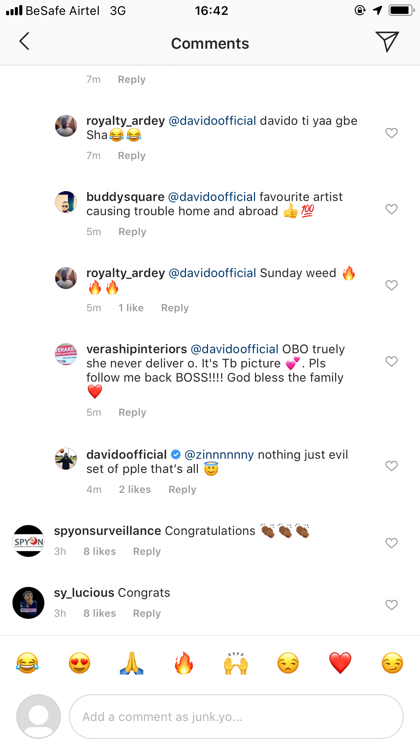Open the direct message paper plane icon
The width and height of the screenshot is (420, 747).
click(387, 41)
